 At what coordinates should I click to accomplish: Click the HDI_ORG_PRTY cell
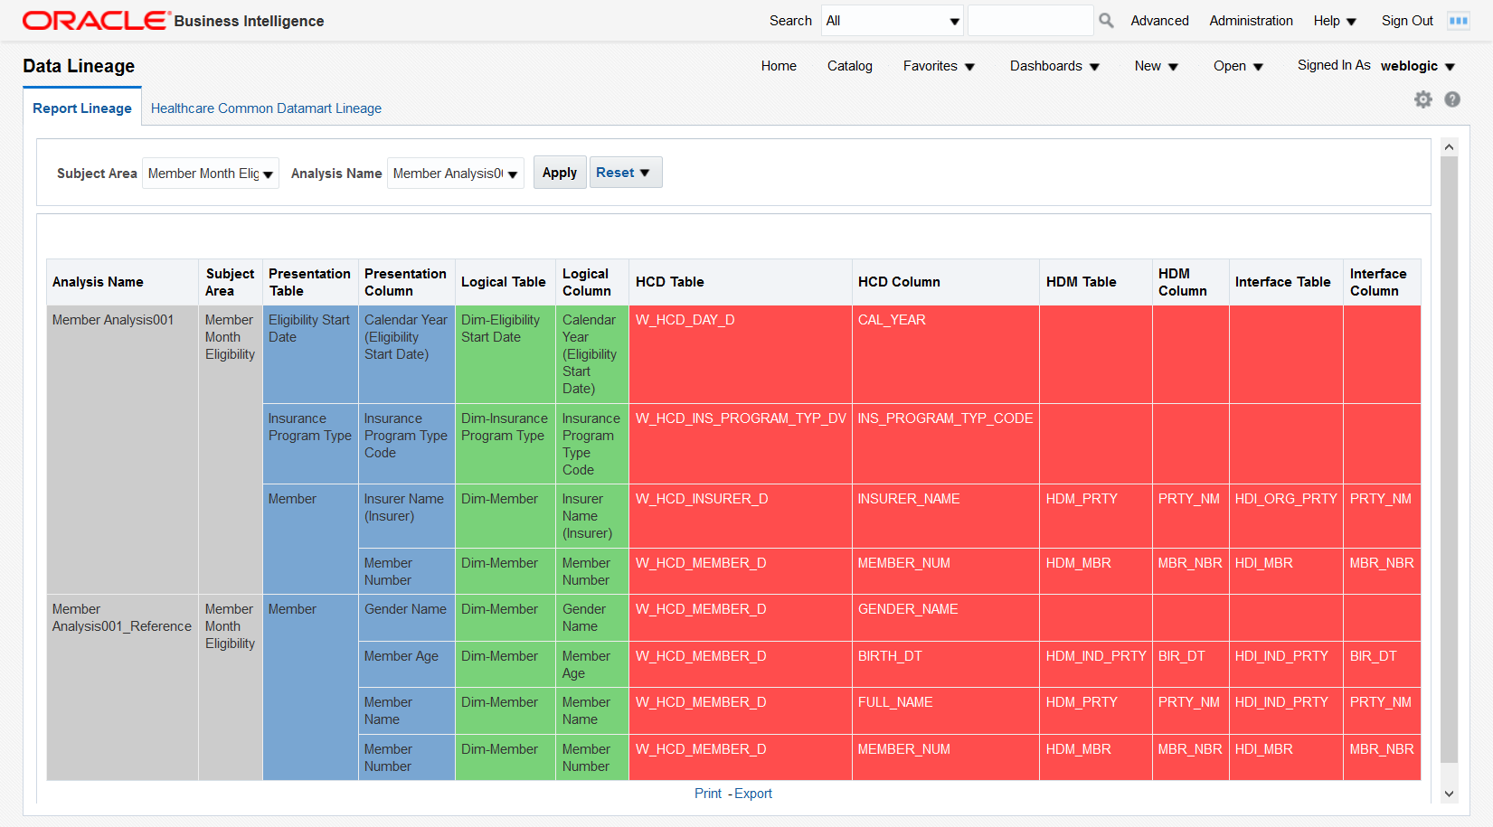1286,516
